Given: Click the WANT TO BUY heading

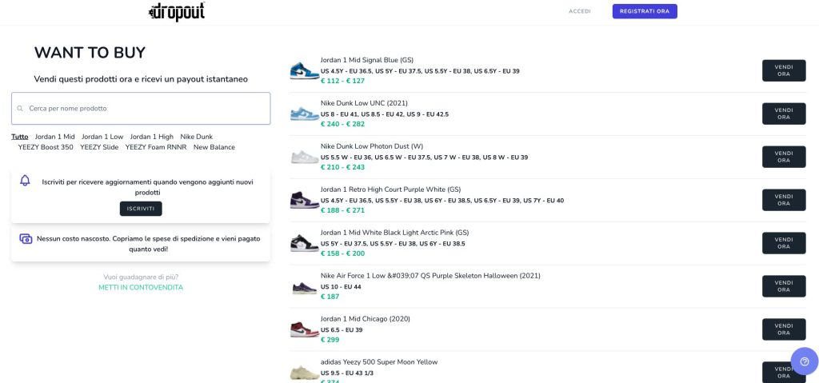Looking at the screenshot, I should click(90, 53).
